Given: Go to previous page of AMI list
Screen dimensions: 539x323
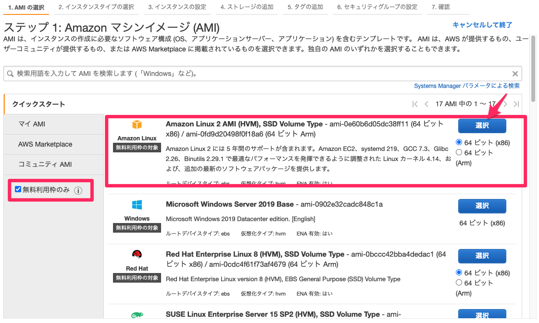Looking at the screenshot, I should [x=426, y=104].
